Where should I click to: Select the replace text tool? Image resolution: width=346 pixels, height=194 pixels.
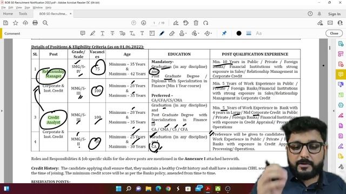point(122,33)
